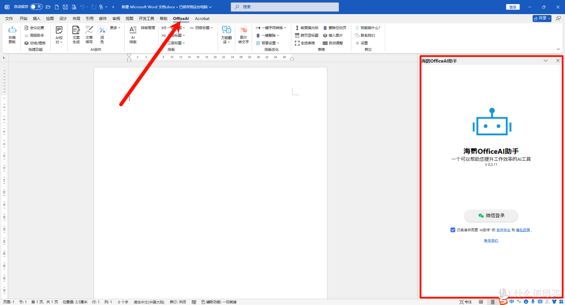Click the comments icon next to 共享
Viewport: 565px width, 305px height.
point(558,18)
